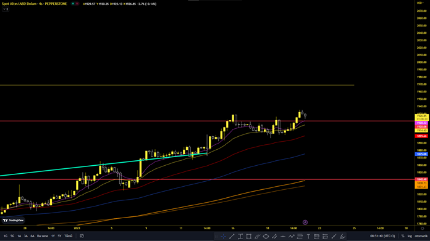Set range to 5Y

pyautogui.click(x=59, y=236)
